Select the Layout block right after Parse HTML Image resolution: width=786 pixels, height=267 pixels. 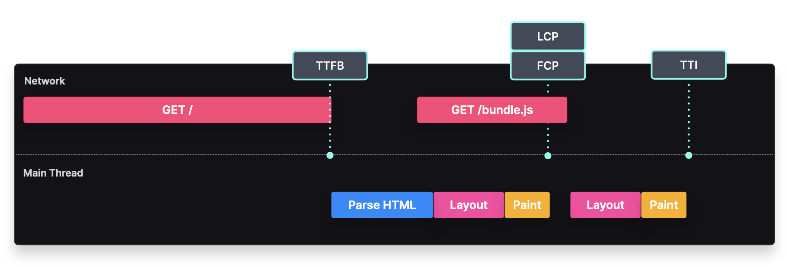pos(469,205)
